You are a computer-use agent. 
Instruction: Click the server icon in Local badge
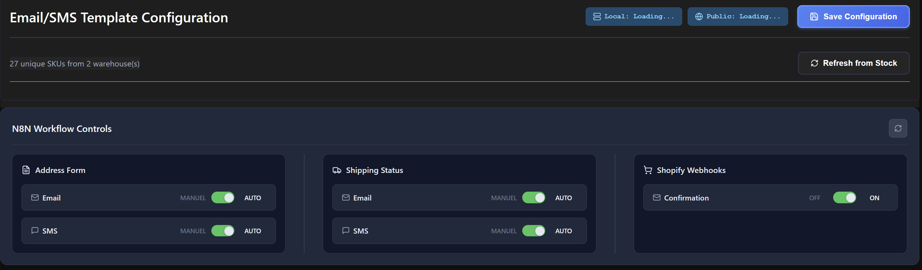(597, 17)
